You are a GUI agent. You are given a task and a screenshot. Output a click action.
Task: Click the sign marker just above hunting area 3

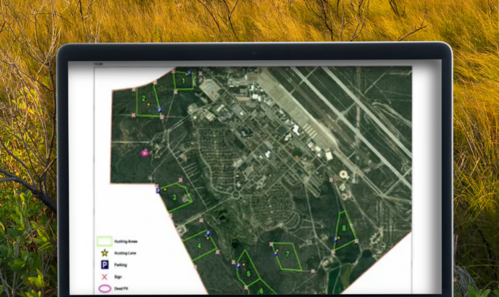(181, 180)
